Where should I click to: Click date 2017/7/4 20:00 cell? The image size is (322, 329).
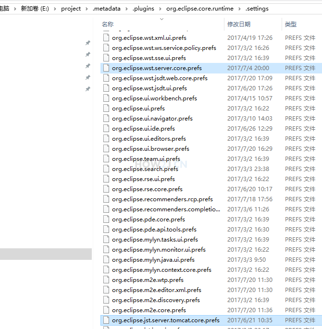[x=248, y=68]
